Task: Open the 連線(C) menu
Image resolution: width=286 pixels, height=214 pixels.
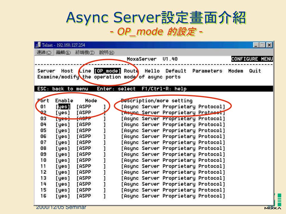Action: [x=44, y=53]
